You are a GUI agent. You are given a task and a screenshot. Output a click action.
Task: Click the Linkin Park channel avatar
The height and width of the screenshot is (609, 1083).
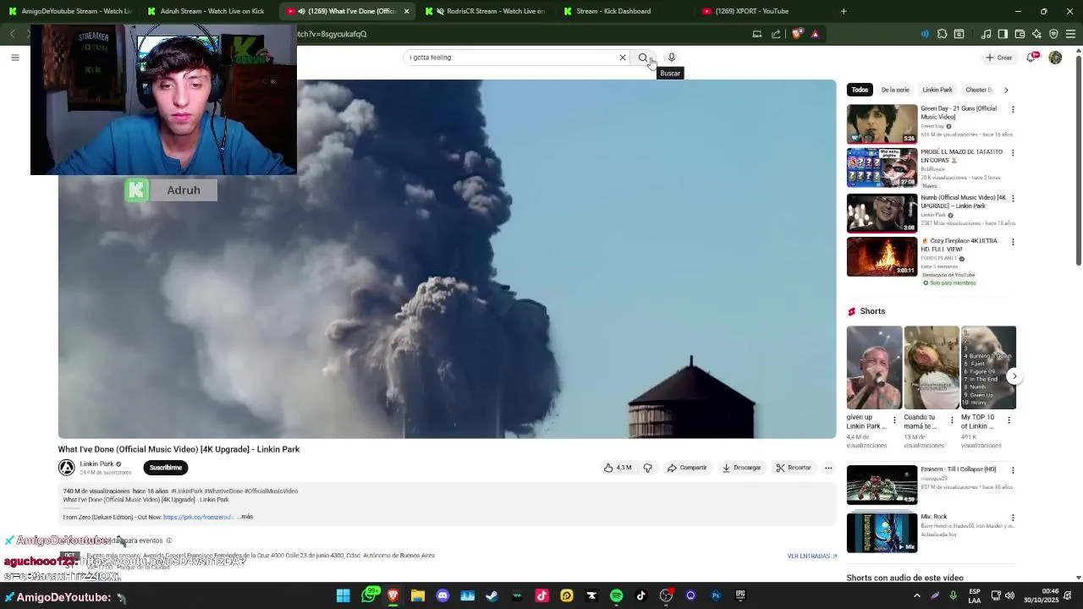(x=67, y=468)
